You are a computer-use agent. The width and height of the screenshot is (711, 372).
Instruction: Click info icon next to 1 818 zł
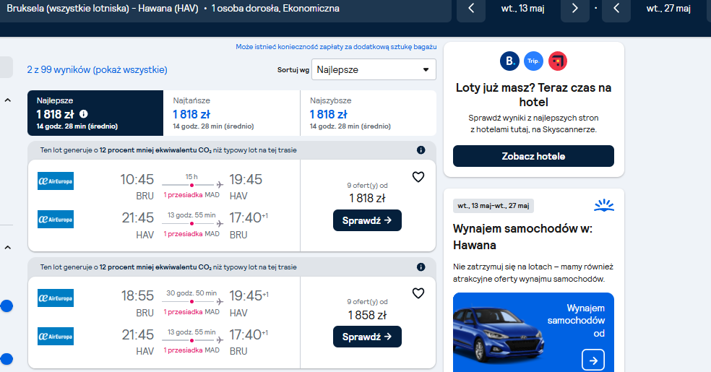[83, 114]
